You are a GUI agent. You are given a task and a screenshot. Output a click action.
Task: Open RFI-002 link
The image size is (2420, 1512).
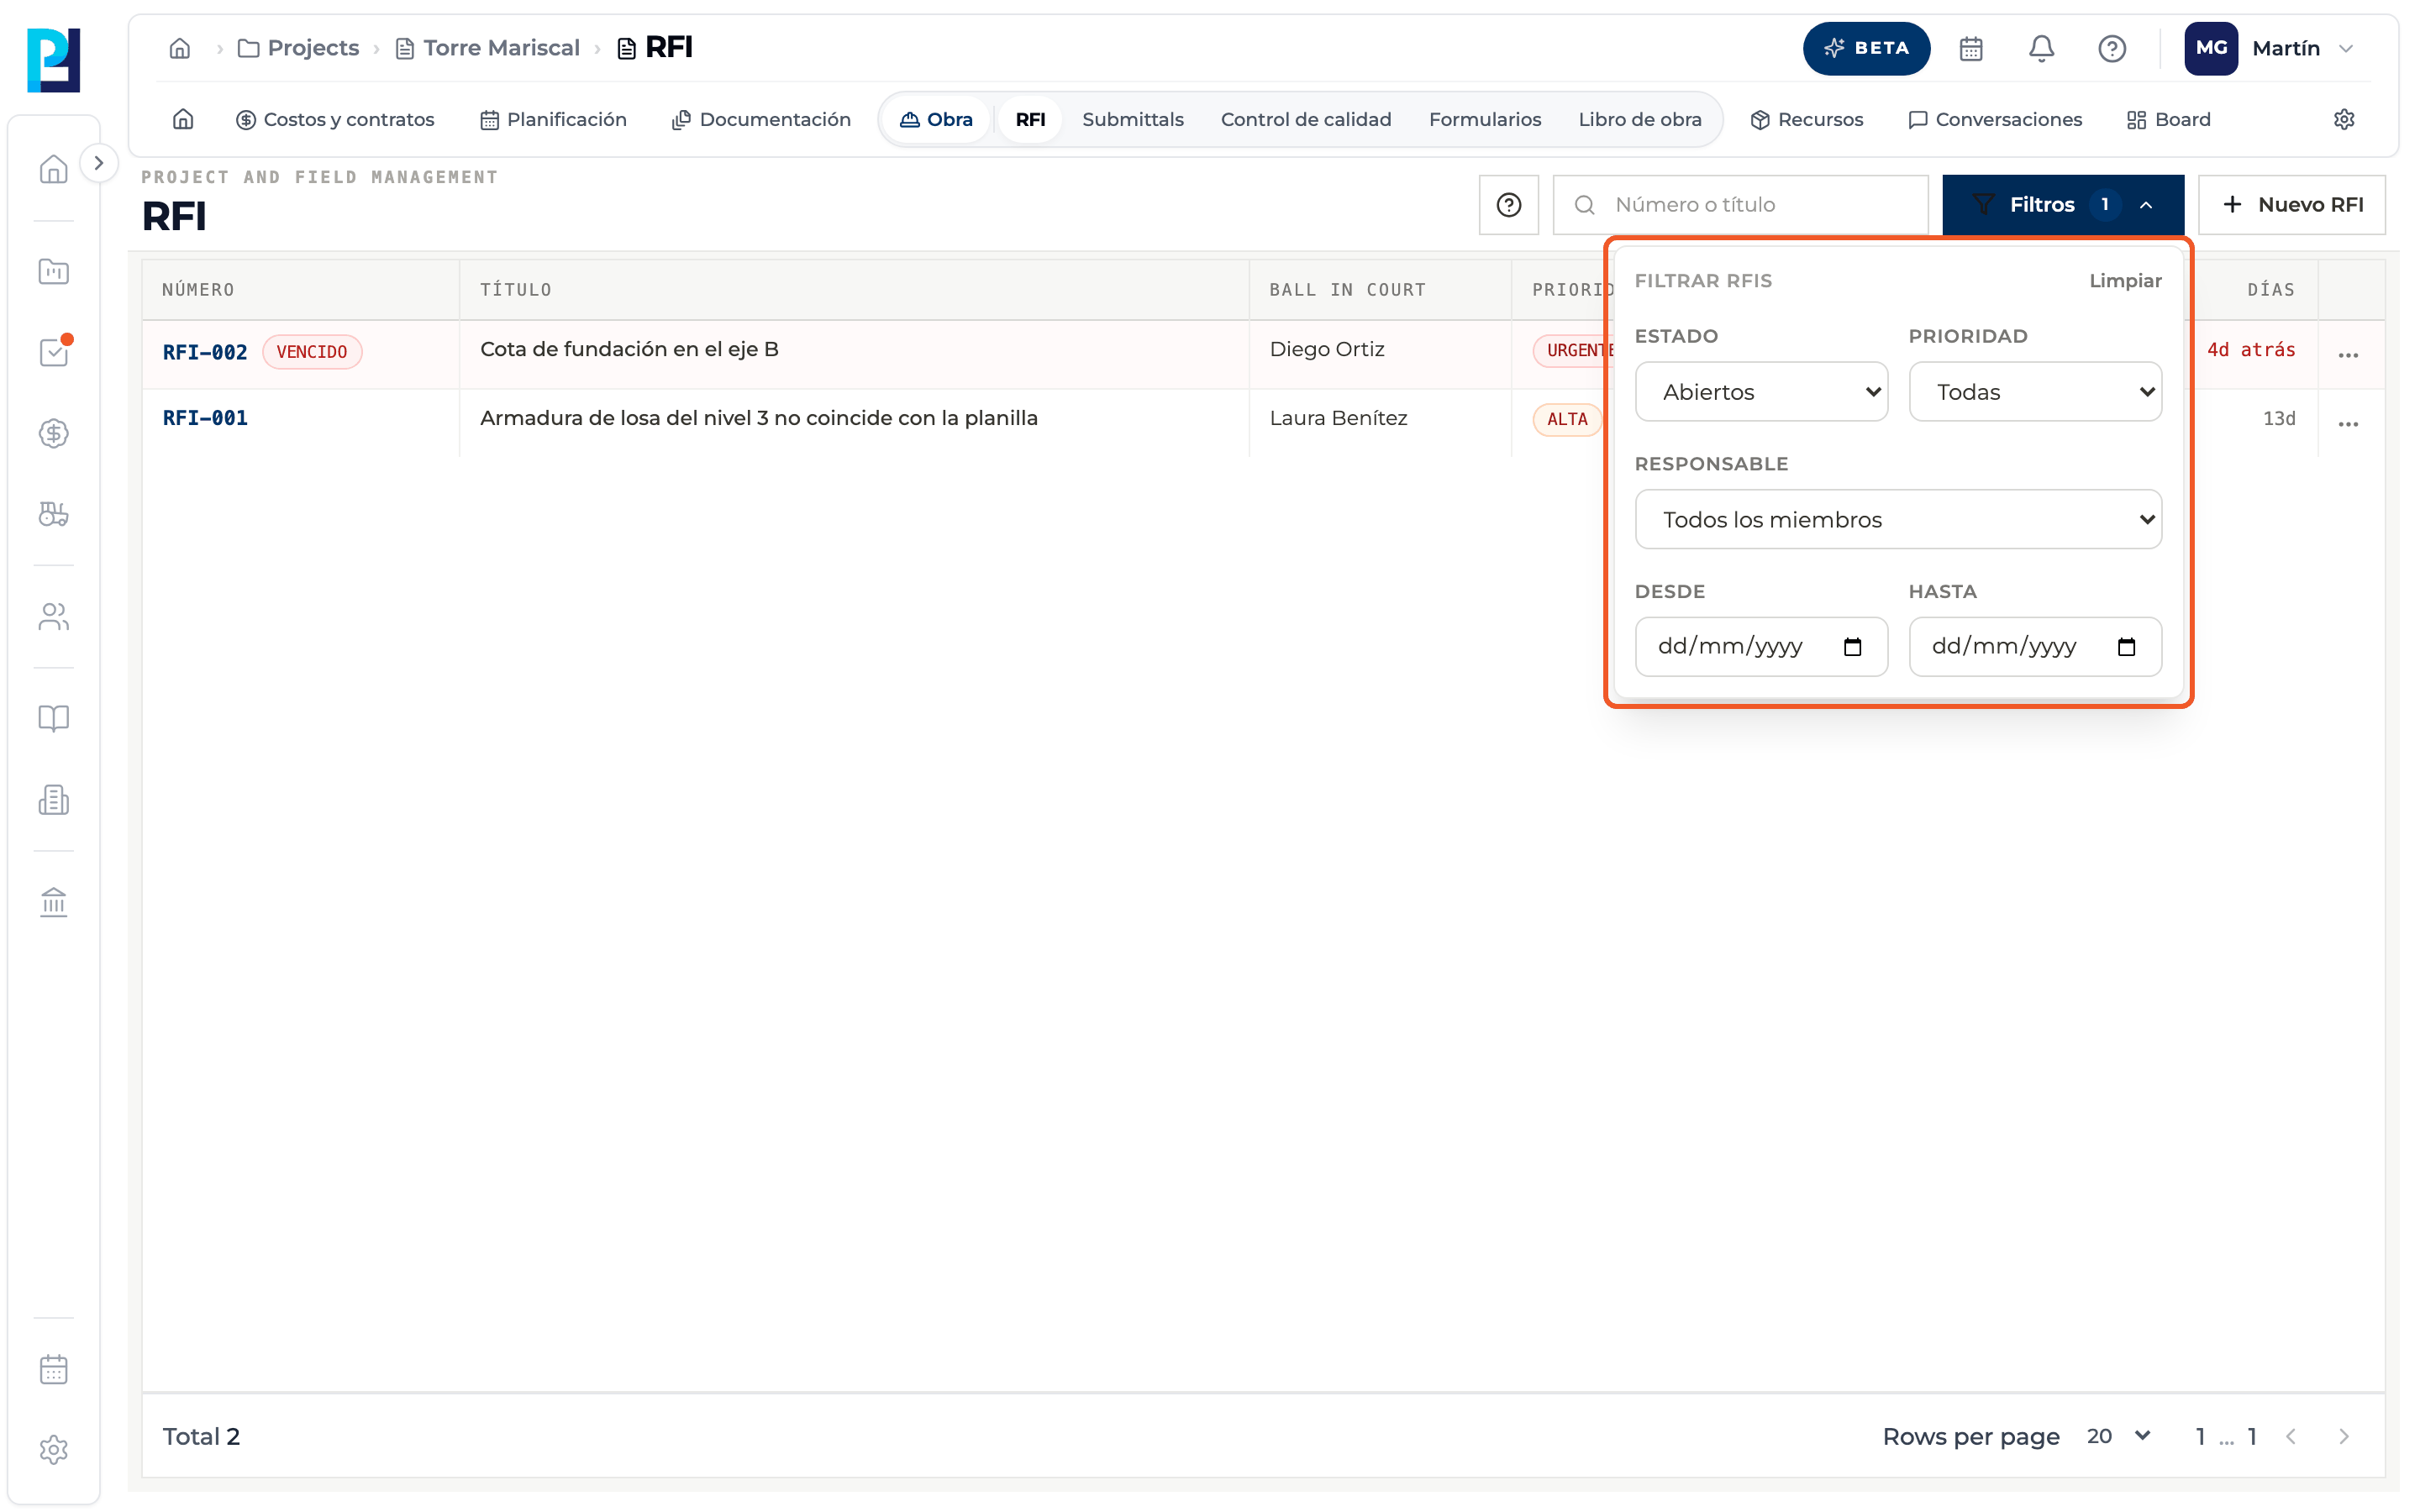coord(204,352)
